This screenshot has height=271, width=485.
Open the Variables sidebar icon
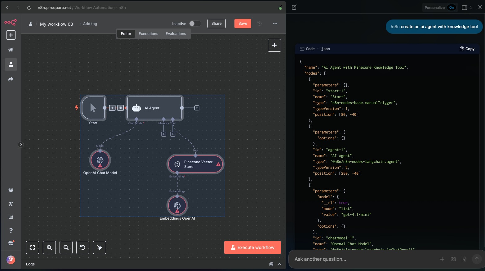[11, 204]
